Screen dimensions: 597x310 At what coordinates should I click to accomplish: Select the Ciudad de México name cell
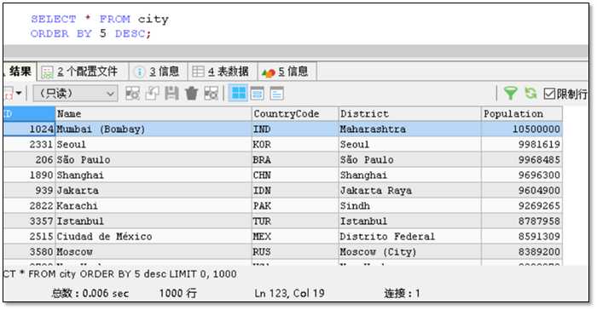[x=154, y=236]
